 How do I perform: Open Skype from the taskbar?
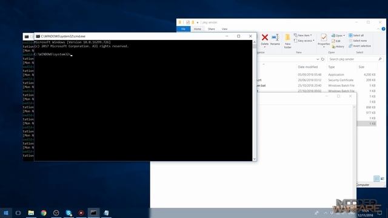coord(69,213)
